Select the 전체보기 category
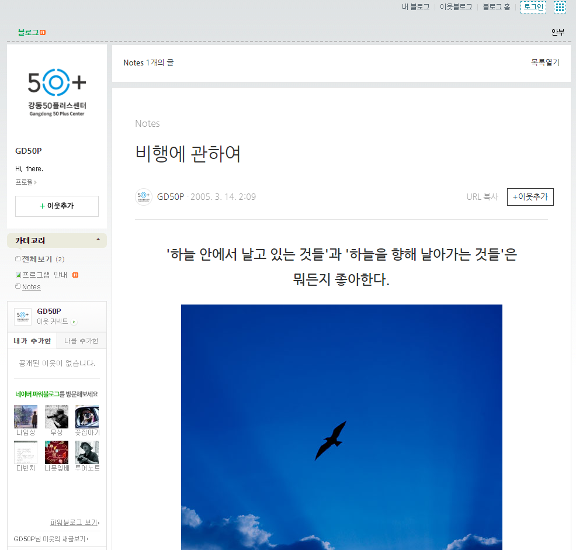The image size is (576, 550). [x=37, y=259]
